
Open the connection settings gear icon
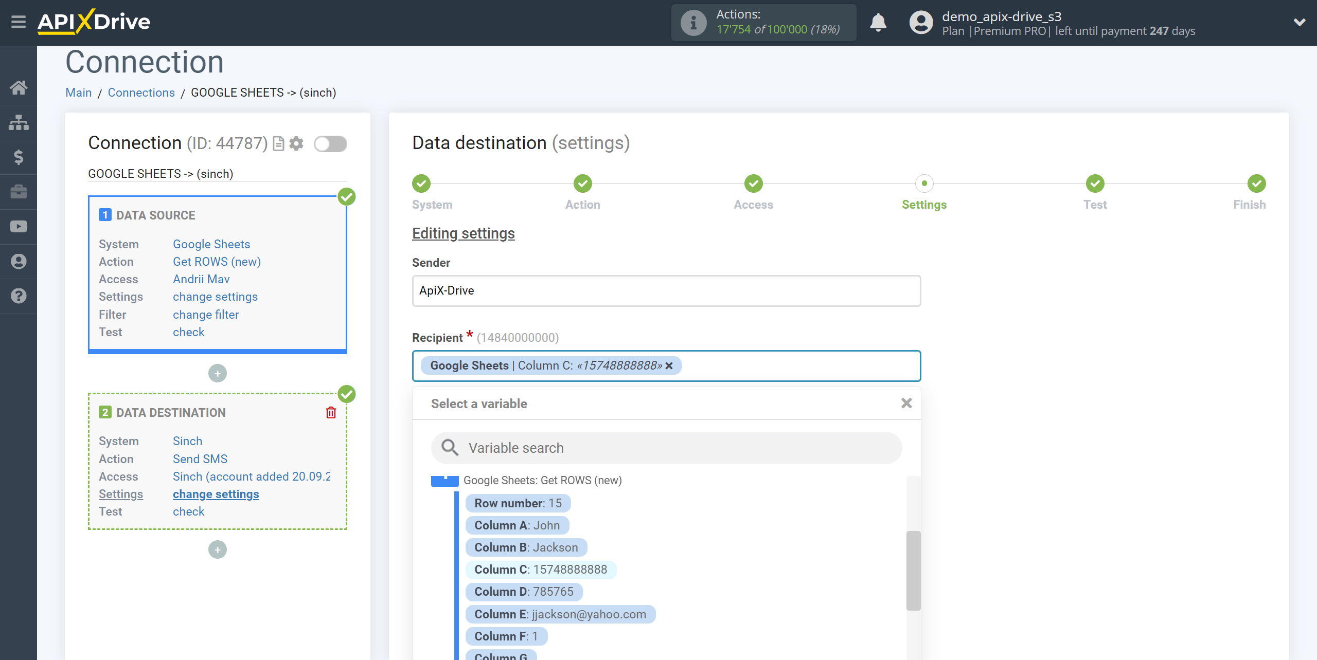coord(296,143)
